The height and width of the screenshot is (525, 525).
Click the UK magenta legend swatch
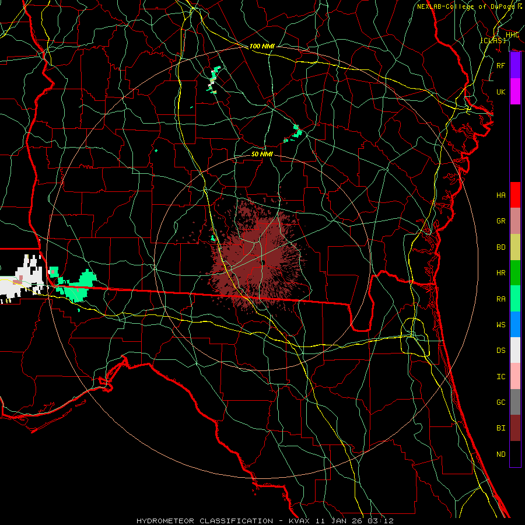click(x=515, y=92)
